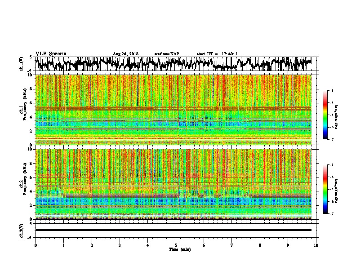
Task: Click the "8" kHz tick on ch.2 axis
Action: click(31, 164)
